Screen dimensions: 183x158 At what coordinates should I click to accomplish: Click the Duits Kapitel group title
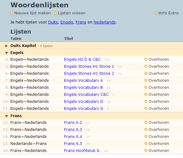pyautogui.click(x=23, y=46)
